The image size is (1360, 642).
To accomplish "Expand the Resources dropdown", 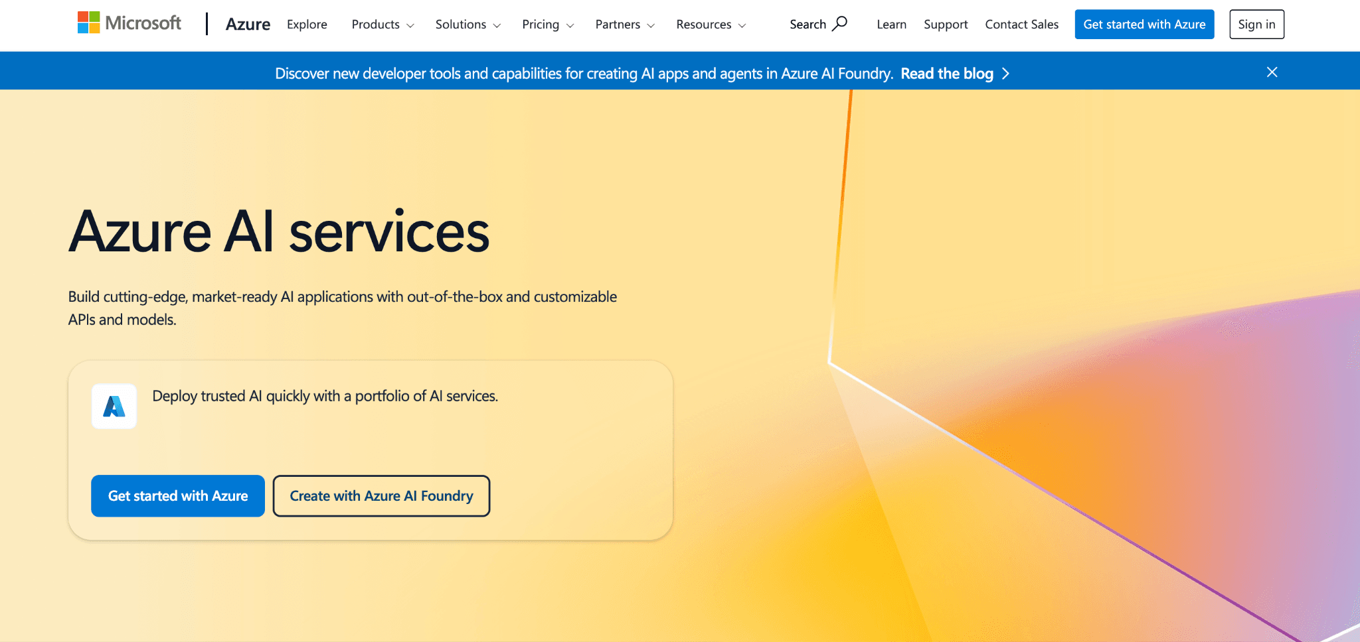I will pyautogui.click(x=711, y=25).
